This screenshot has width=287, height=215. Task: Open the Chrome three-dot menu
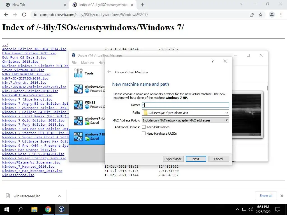point(281,15)
